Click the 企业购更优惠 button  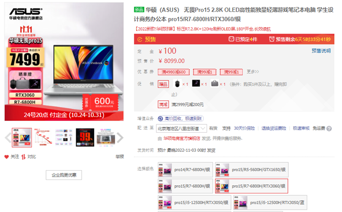[64, 175]
